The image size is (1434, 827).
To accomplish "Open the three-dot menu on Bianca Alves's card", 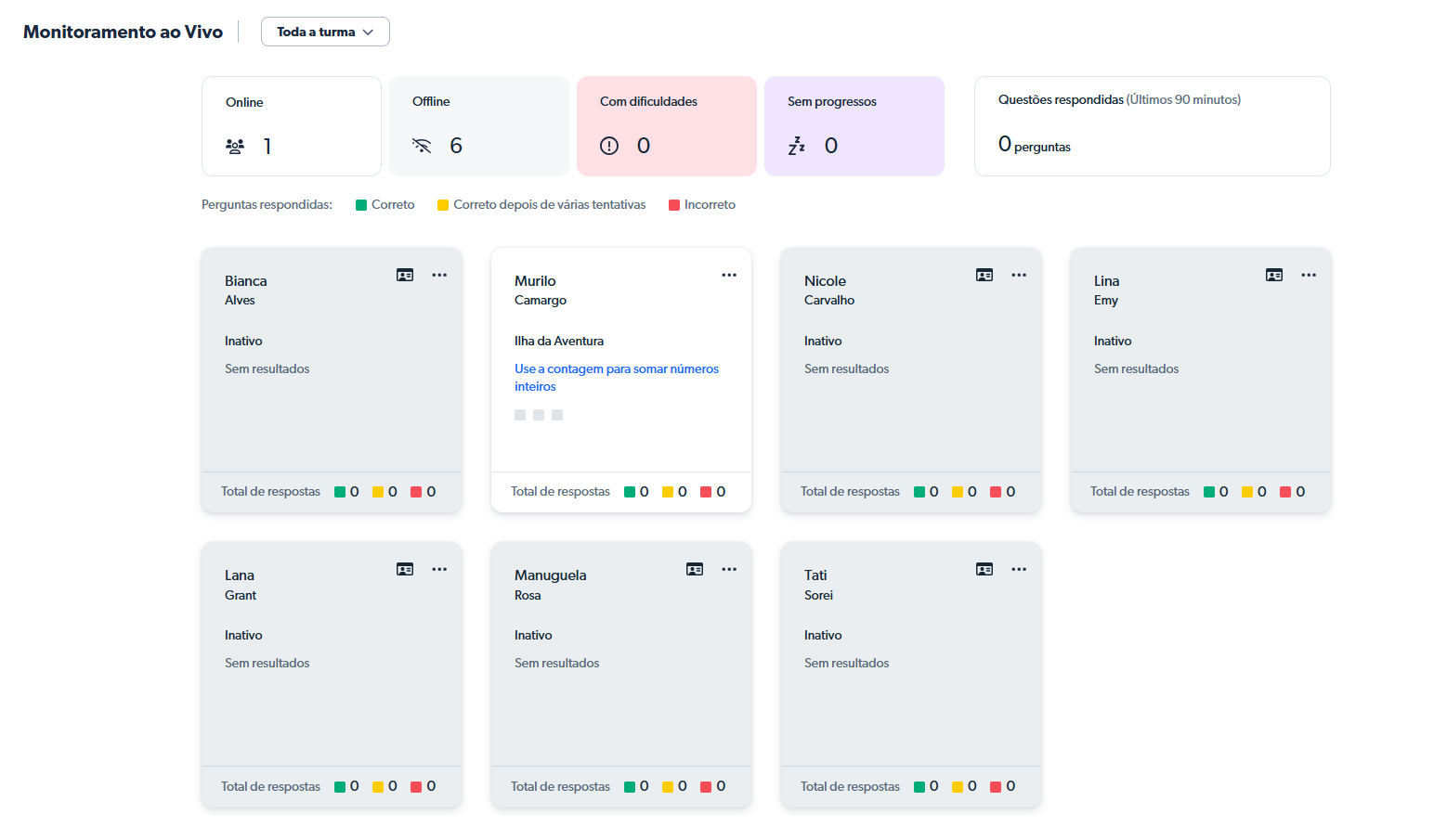I will pyautogui.click(x=439, y=275).
